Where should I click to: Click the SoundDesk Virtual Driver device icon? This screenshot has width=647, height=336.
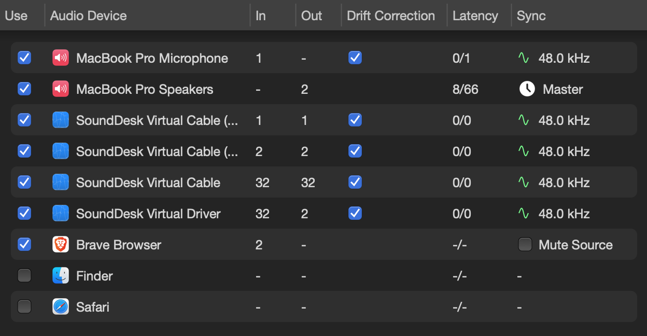tap(61, 214)
